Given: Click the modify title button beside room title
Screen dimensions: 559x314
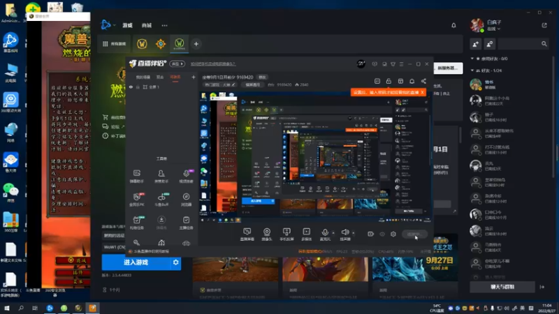Looking at the screenshot, I should (262, 77).
